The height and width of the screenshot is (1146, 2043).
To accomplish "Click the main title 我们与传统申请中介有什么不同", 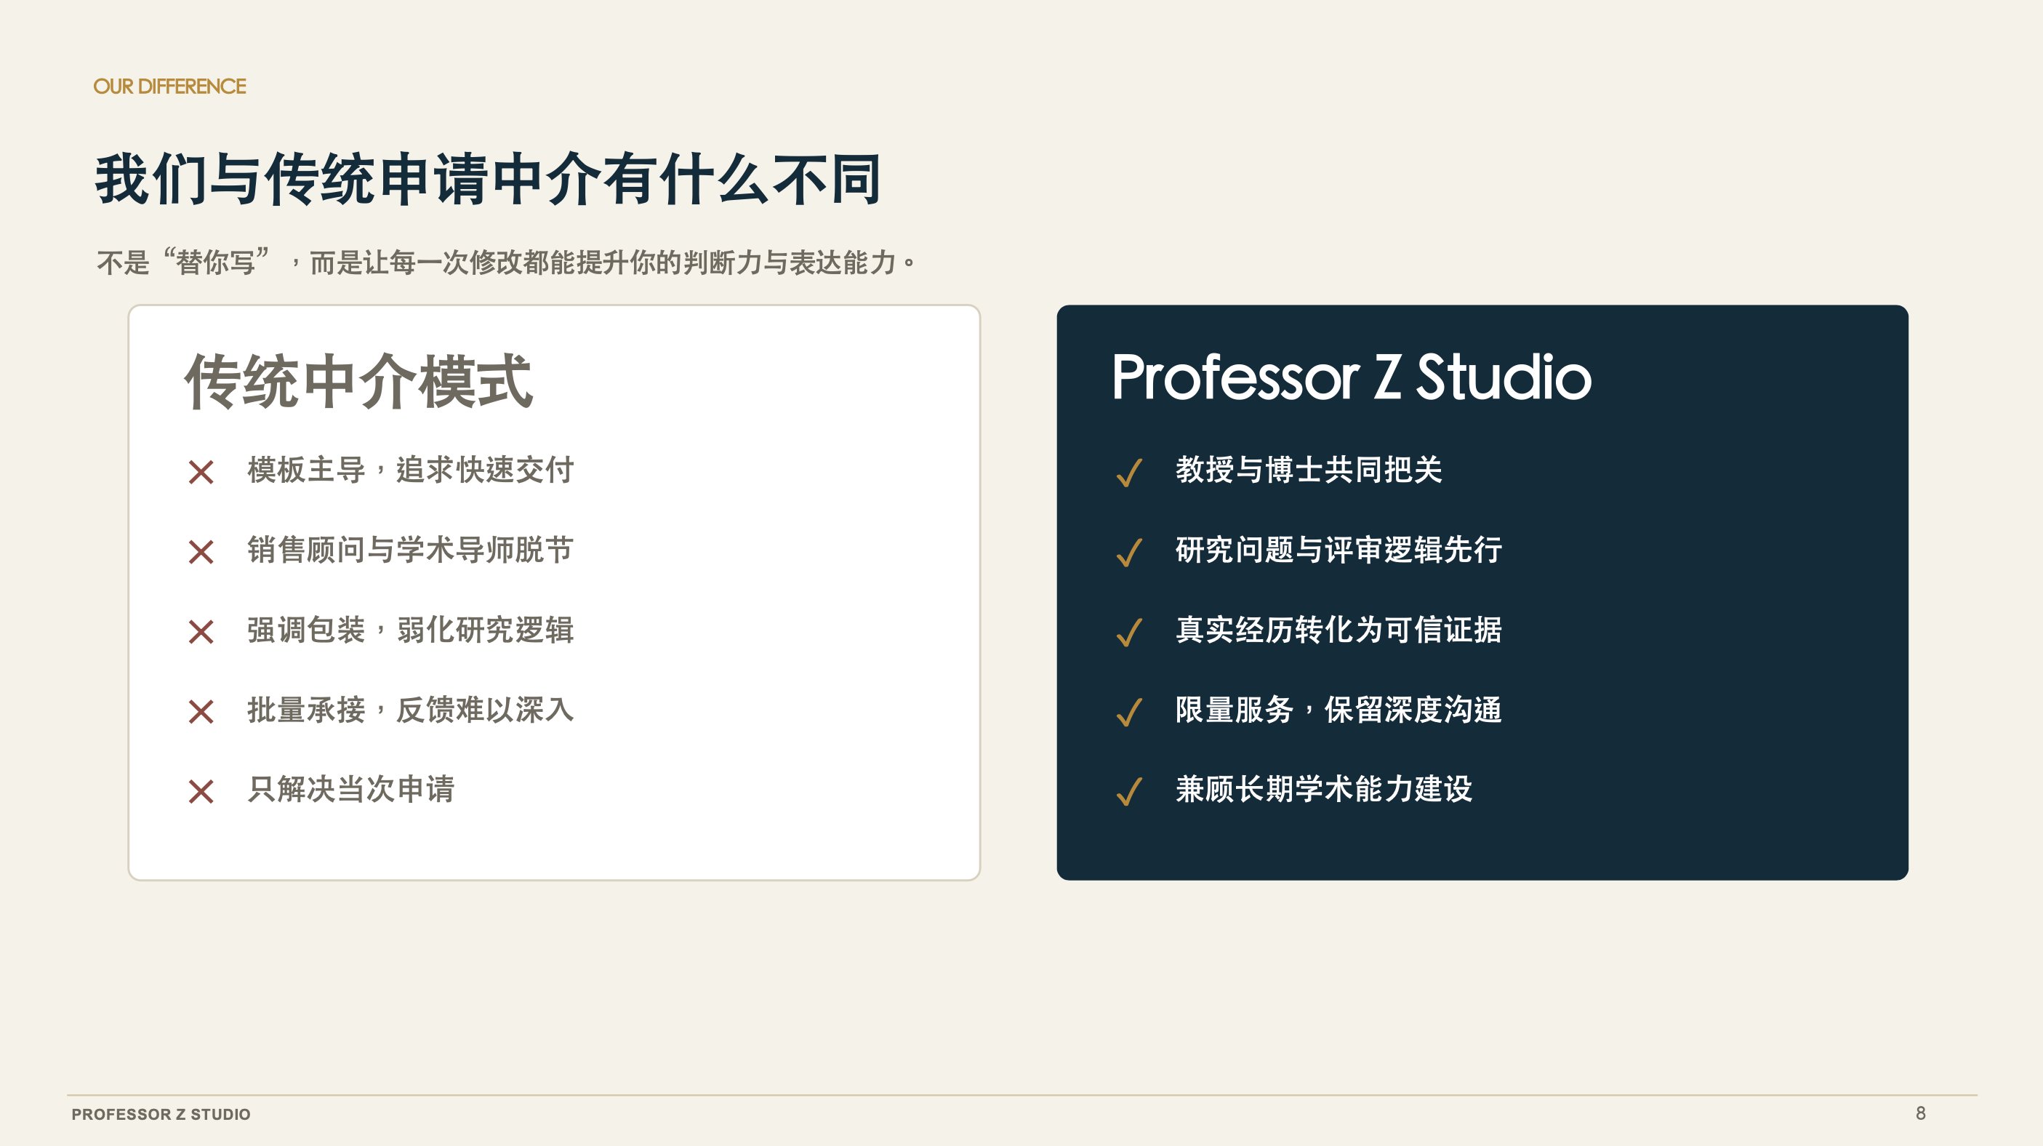I will click(x=489, y=179).
